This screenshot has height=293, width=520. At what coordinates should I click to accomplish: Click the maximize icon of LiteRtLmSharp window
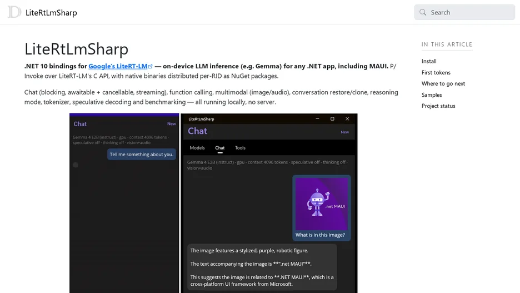tap(332, 119)
